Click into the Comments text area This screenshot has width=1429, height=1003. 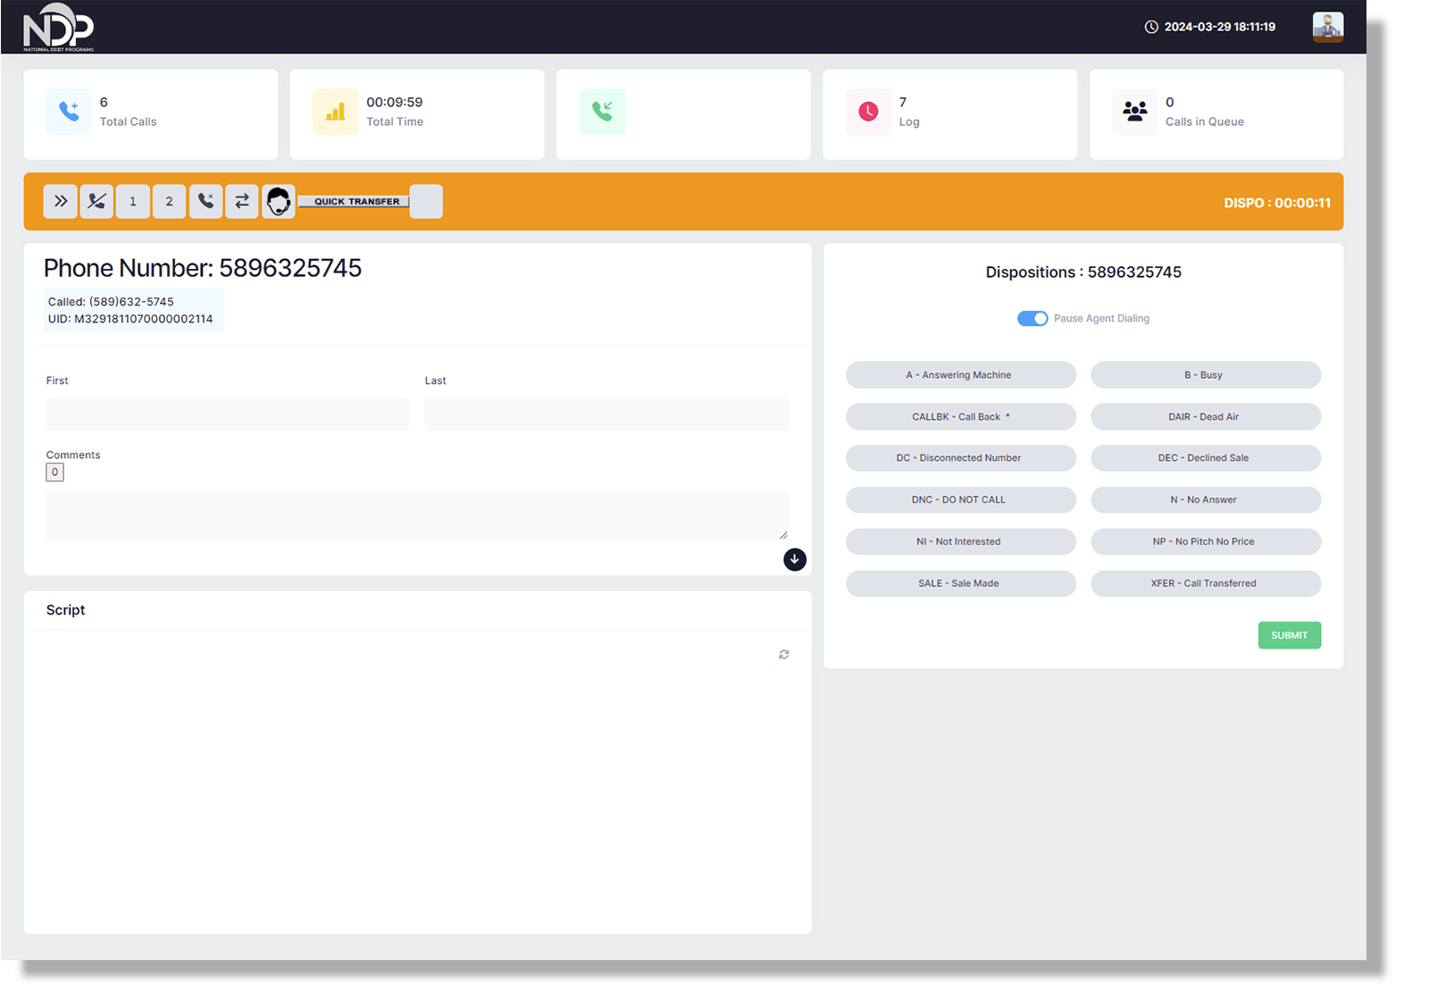[416, 514]
